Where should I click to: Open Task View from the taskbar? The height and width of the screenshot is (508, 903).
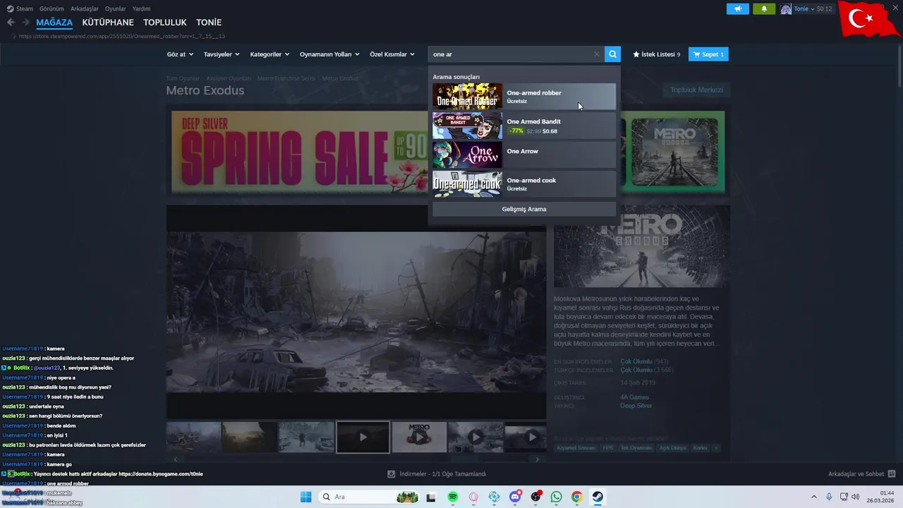[x=431, y=497]
